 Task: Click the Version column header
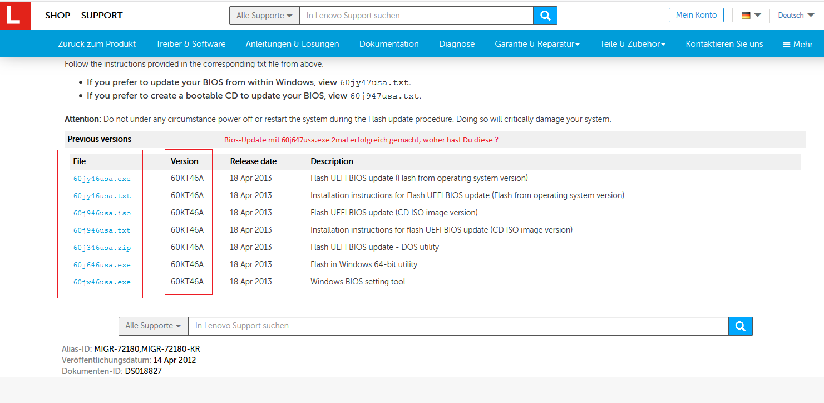(185, 161)
